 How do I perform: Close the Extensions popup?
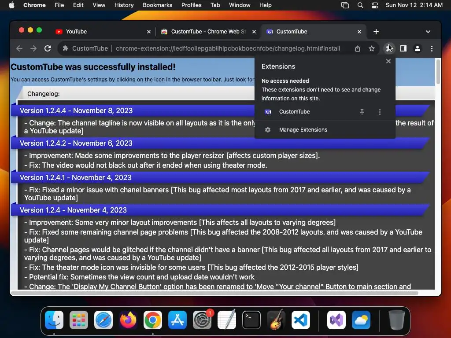[388, 61]
